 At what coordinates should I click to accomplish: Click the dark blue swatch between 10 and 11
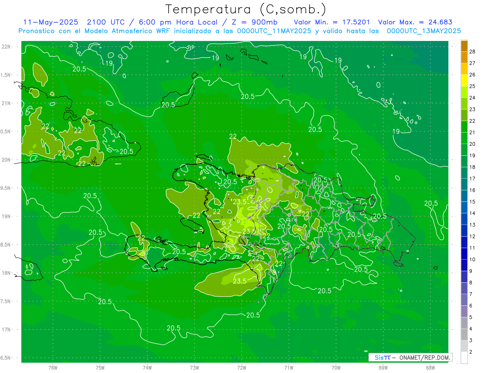[x=464, y=254]
